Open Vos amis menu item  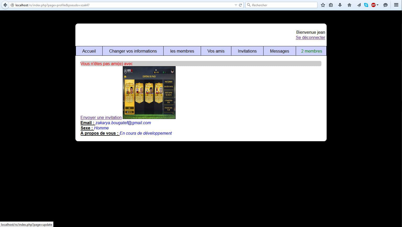(x=216, y=51)
